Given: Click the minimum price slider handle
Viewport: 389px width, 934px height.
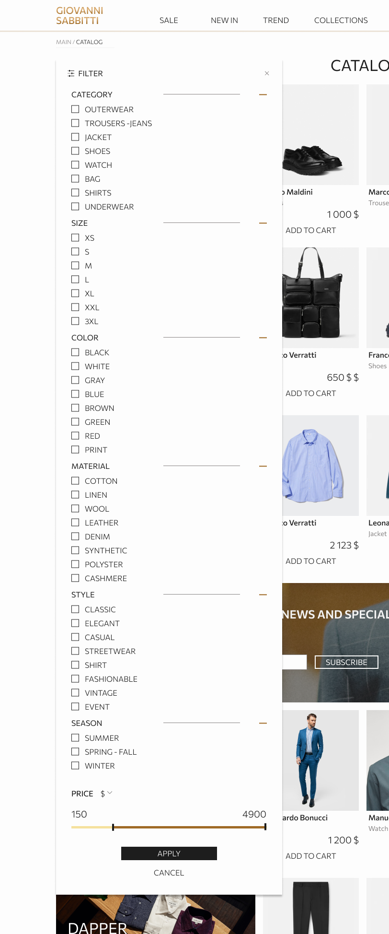Looking at the screenshot, I should click(x=113, y=827).
